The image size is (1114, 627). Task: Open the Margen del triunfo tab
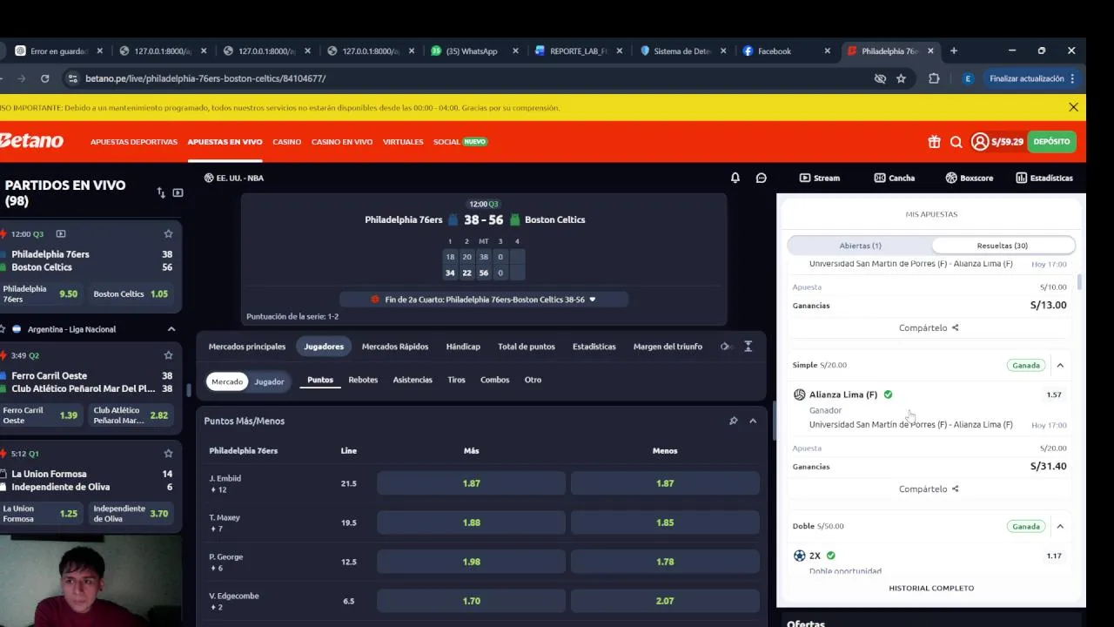tap(668, 347)
